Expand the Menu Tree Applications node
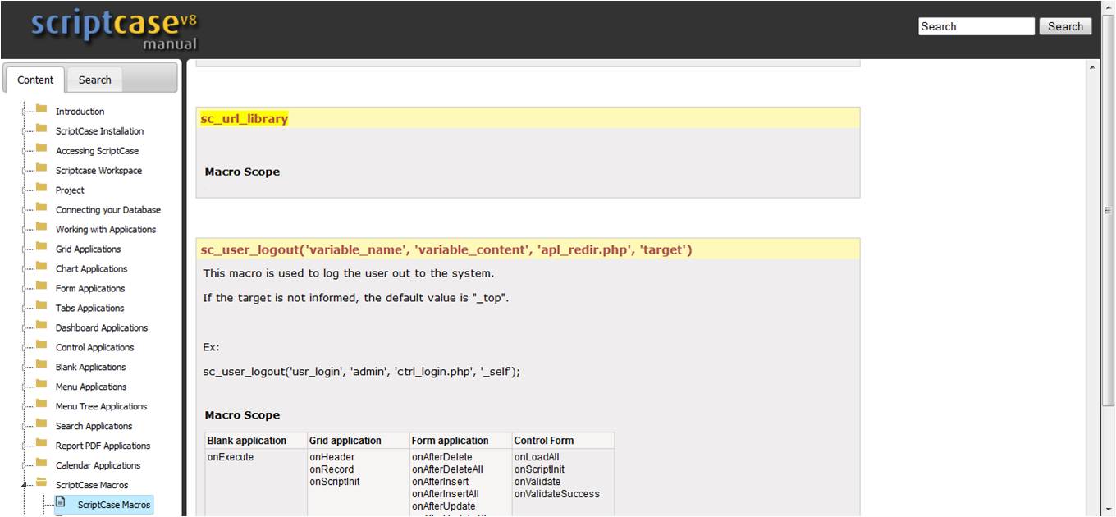The image size is (1116, 517). [x=25, y=407]
